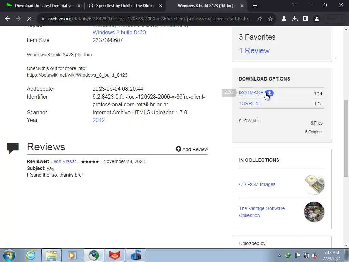Screen dimensions: 349x262
Task: Open the network tray icon
Action: [x=306, y=255]
